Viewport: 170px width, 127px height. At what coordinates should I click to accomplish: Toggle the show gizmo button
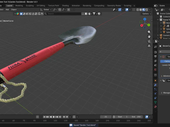(120, 10)
